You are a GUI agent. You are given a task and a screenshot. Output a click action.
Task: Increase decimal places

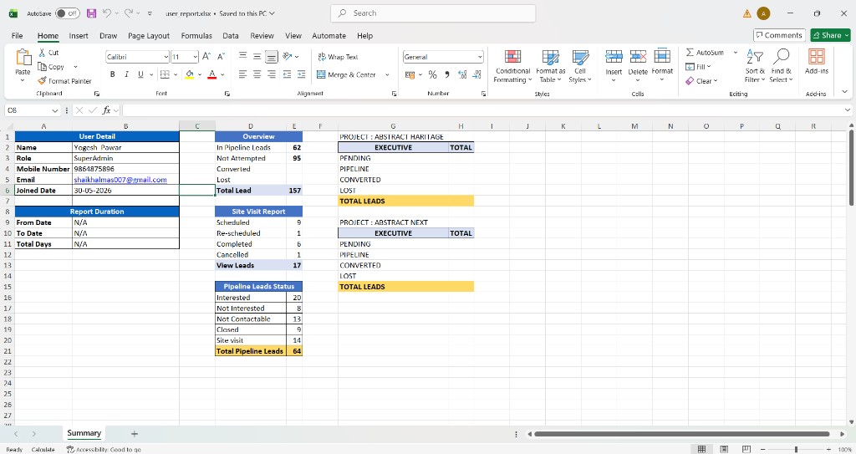pyautogui.click(x=462, y=74)
